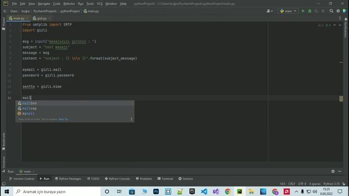Open the Windows notification center icon
This screenshot has height=196, width=349.
pyautogui.click(x=340, y=191)
